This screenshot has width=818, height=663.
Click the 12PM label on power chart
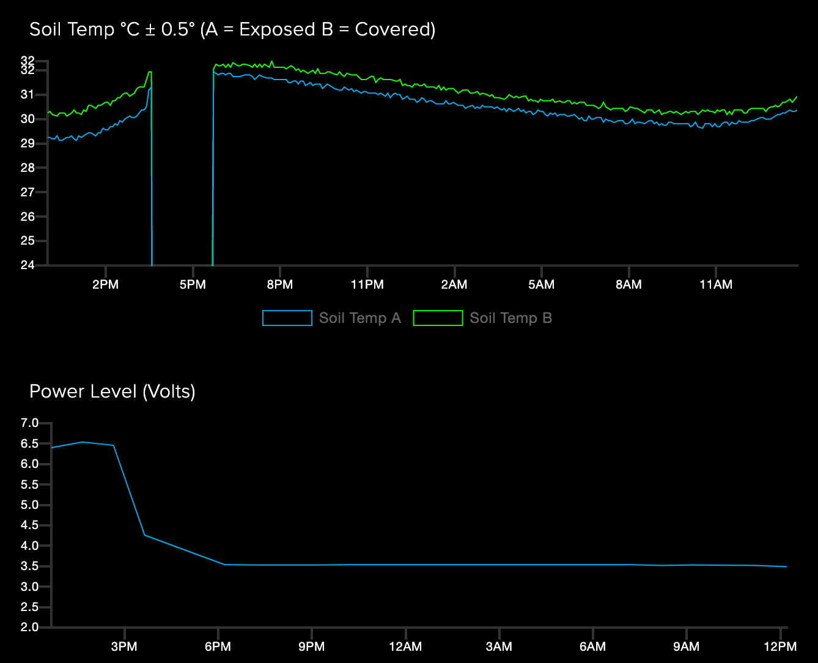(779, 646)
